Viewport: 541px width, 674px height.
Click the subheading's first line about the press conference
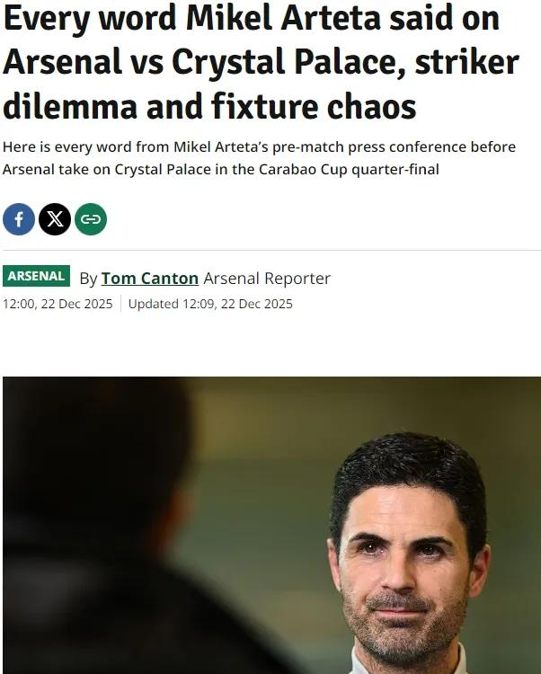point(259,146)
